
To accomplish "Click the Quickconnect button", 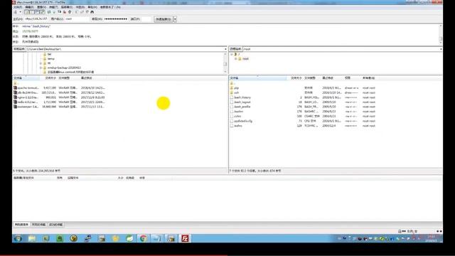I will pos(164,19).
